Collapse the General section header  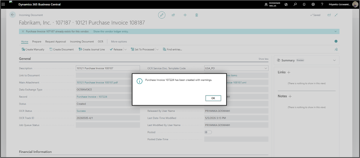click(x=25, y=59)
